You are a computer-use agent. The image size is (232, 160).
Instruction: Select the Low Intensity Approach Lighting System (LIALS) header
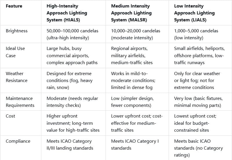194,13
